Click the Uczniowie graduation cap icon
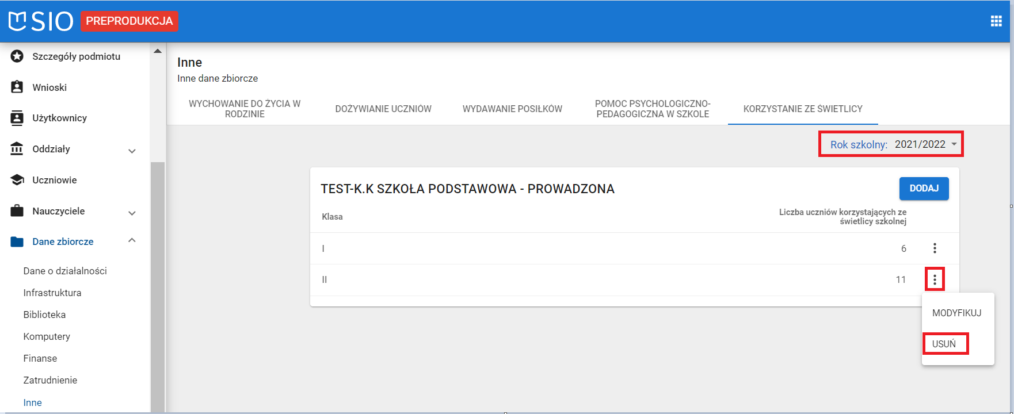 [17, 180]
